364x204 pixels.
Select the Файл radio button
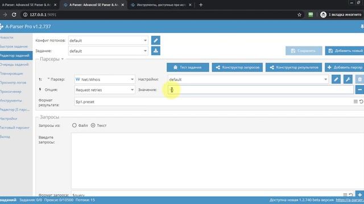(x=75, y=125)
